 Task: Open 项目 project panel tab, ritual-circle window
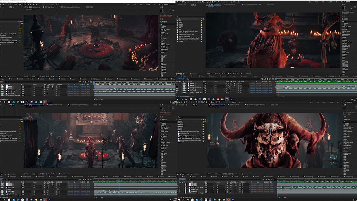[x=11, y=7]
